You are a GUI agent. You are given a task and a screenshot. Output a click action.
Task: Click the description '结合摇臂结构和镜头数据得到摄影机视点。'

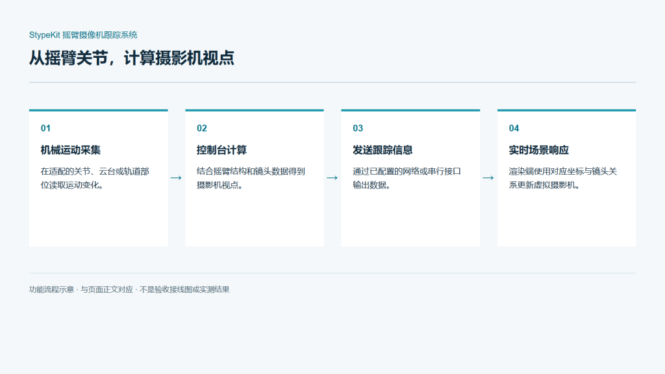click(251, 178)
